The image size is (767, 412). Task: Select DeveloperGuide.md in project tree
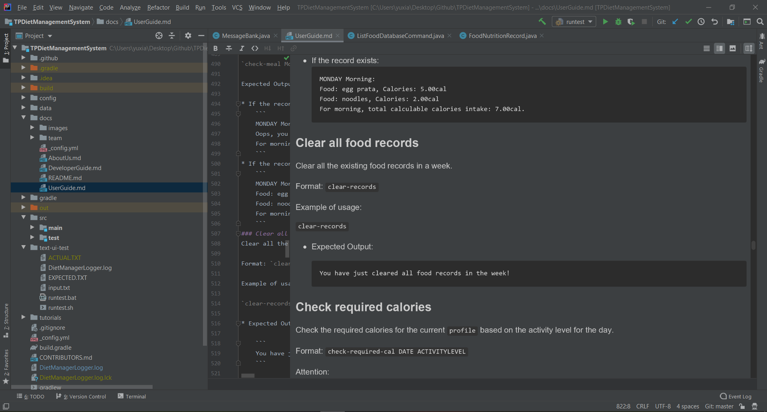[x=75, y=168]
